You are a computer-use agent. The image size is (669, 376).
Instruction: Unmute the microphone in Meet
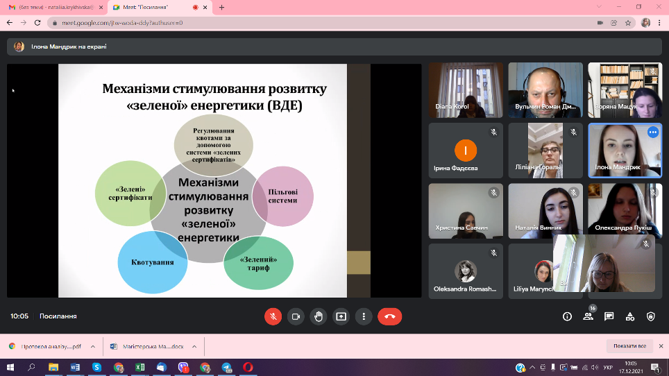click(x=273, y=316)
